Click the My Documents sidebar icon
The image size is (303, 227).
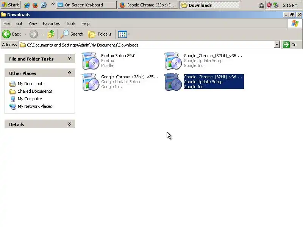tap(12, 84)
